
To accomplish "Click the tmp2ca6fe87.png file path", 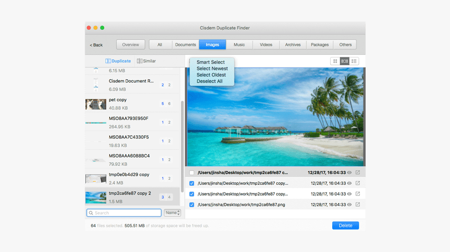I will [x=241, y=205].
